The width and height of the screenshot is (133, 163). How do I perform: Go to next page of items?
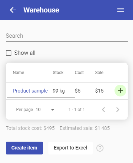(x=118, y=110)
